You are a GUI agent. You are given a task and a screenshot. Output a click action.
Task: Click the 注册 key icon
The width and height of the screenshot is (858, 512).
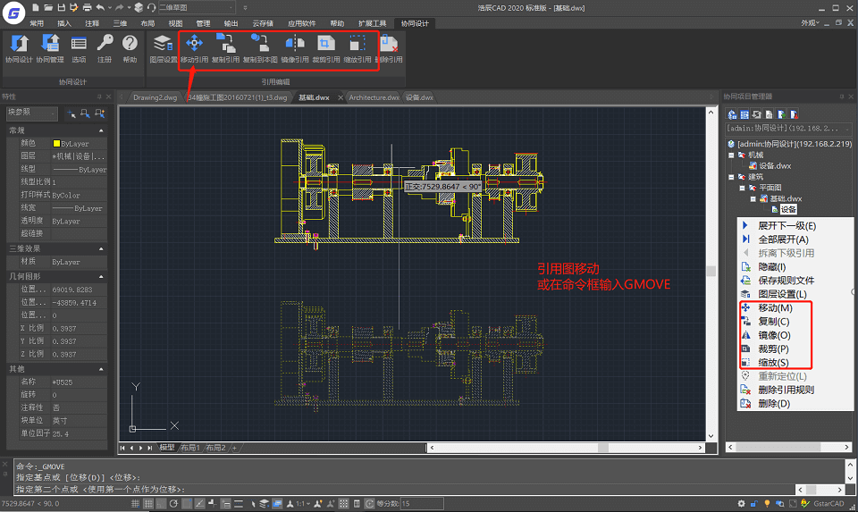(x=105, y=43)
